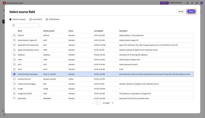The width and height of the screenshot is (205, 118).
Task: Click the 'of 2 pages' pagination text
Action: 106,103
